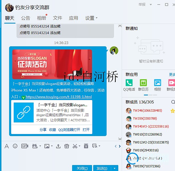
Task: Click the avatar of member TW012#2-23
Action: pyautogui.click(x=129, y=142)
